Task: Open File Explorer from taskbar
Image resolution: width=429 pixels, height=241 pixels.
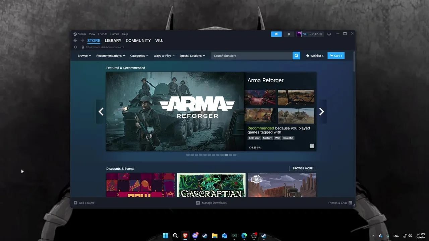Action: (214, 236)
